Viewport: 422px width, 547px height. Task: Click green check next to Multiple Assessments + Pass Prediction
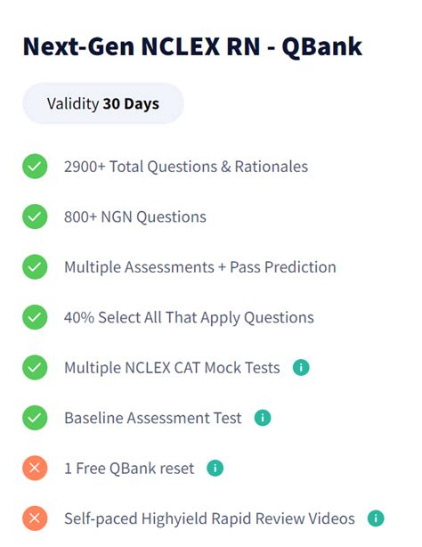pos(35,267)
